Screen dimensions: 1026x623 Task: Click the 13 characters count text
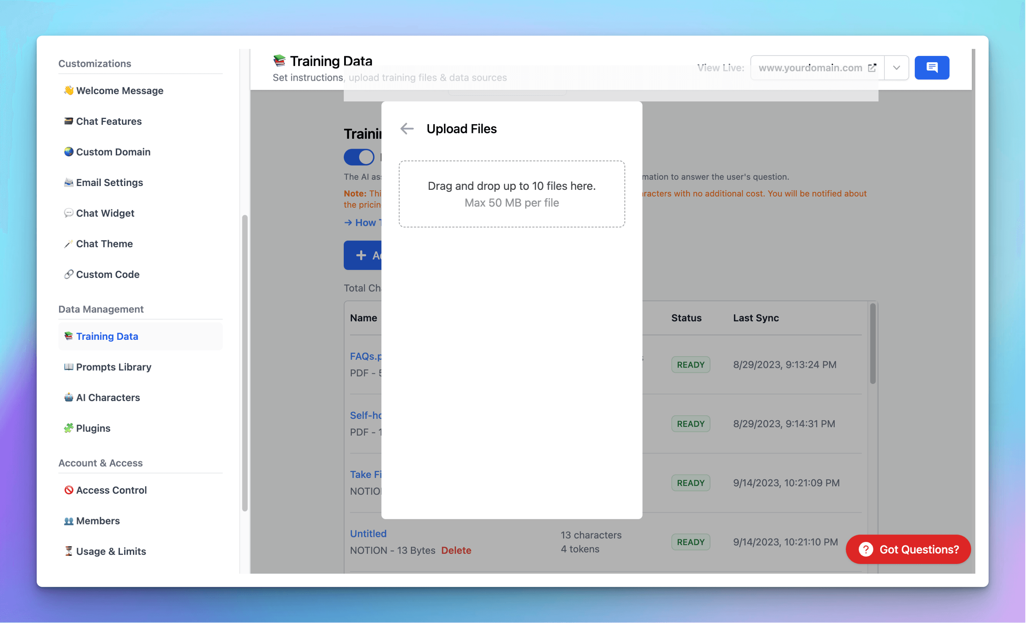click(591, 535)
